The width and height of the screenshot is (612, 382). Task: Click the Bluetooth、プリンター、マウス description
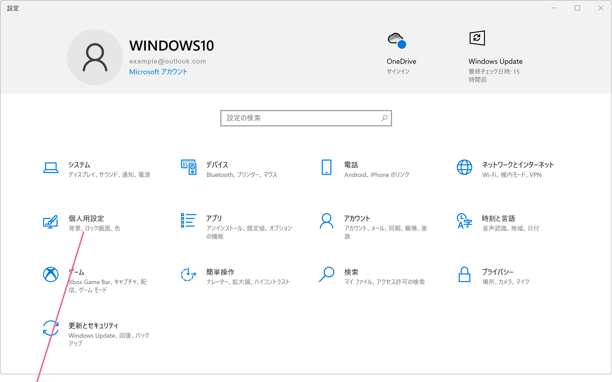tap(242, 175)
